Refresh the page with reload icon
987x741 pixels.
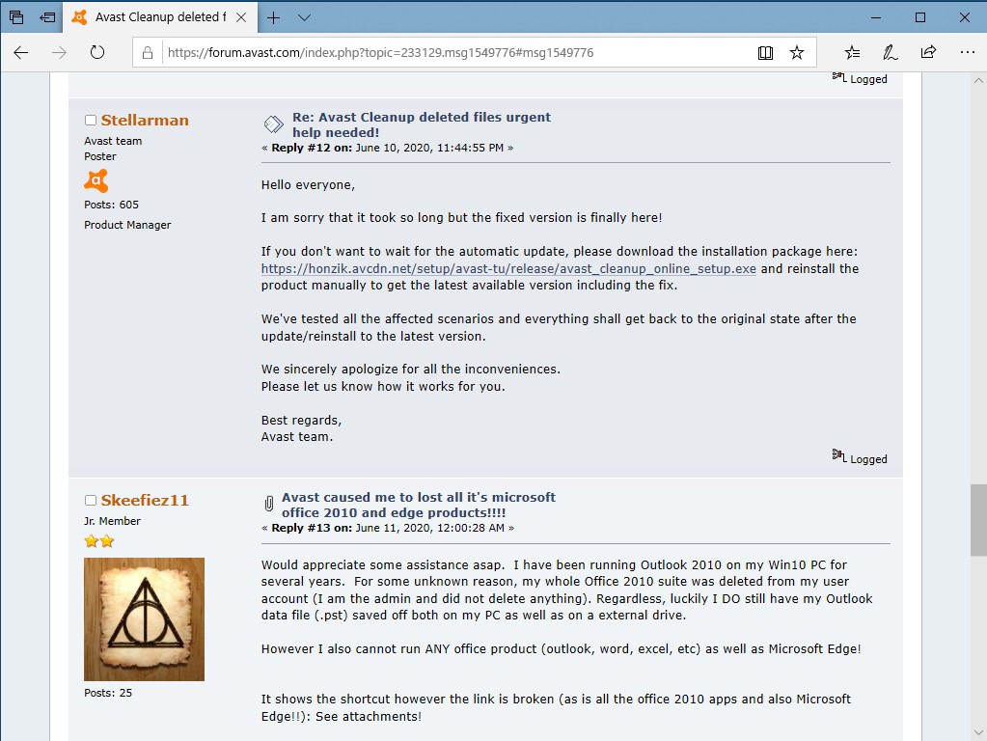pos(96,52)
